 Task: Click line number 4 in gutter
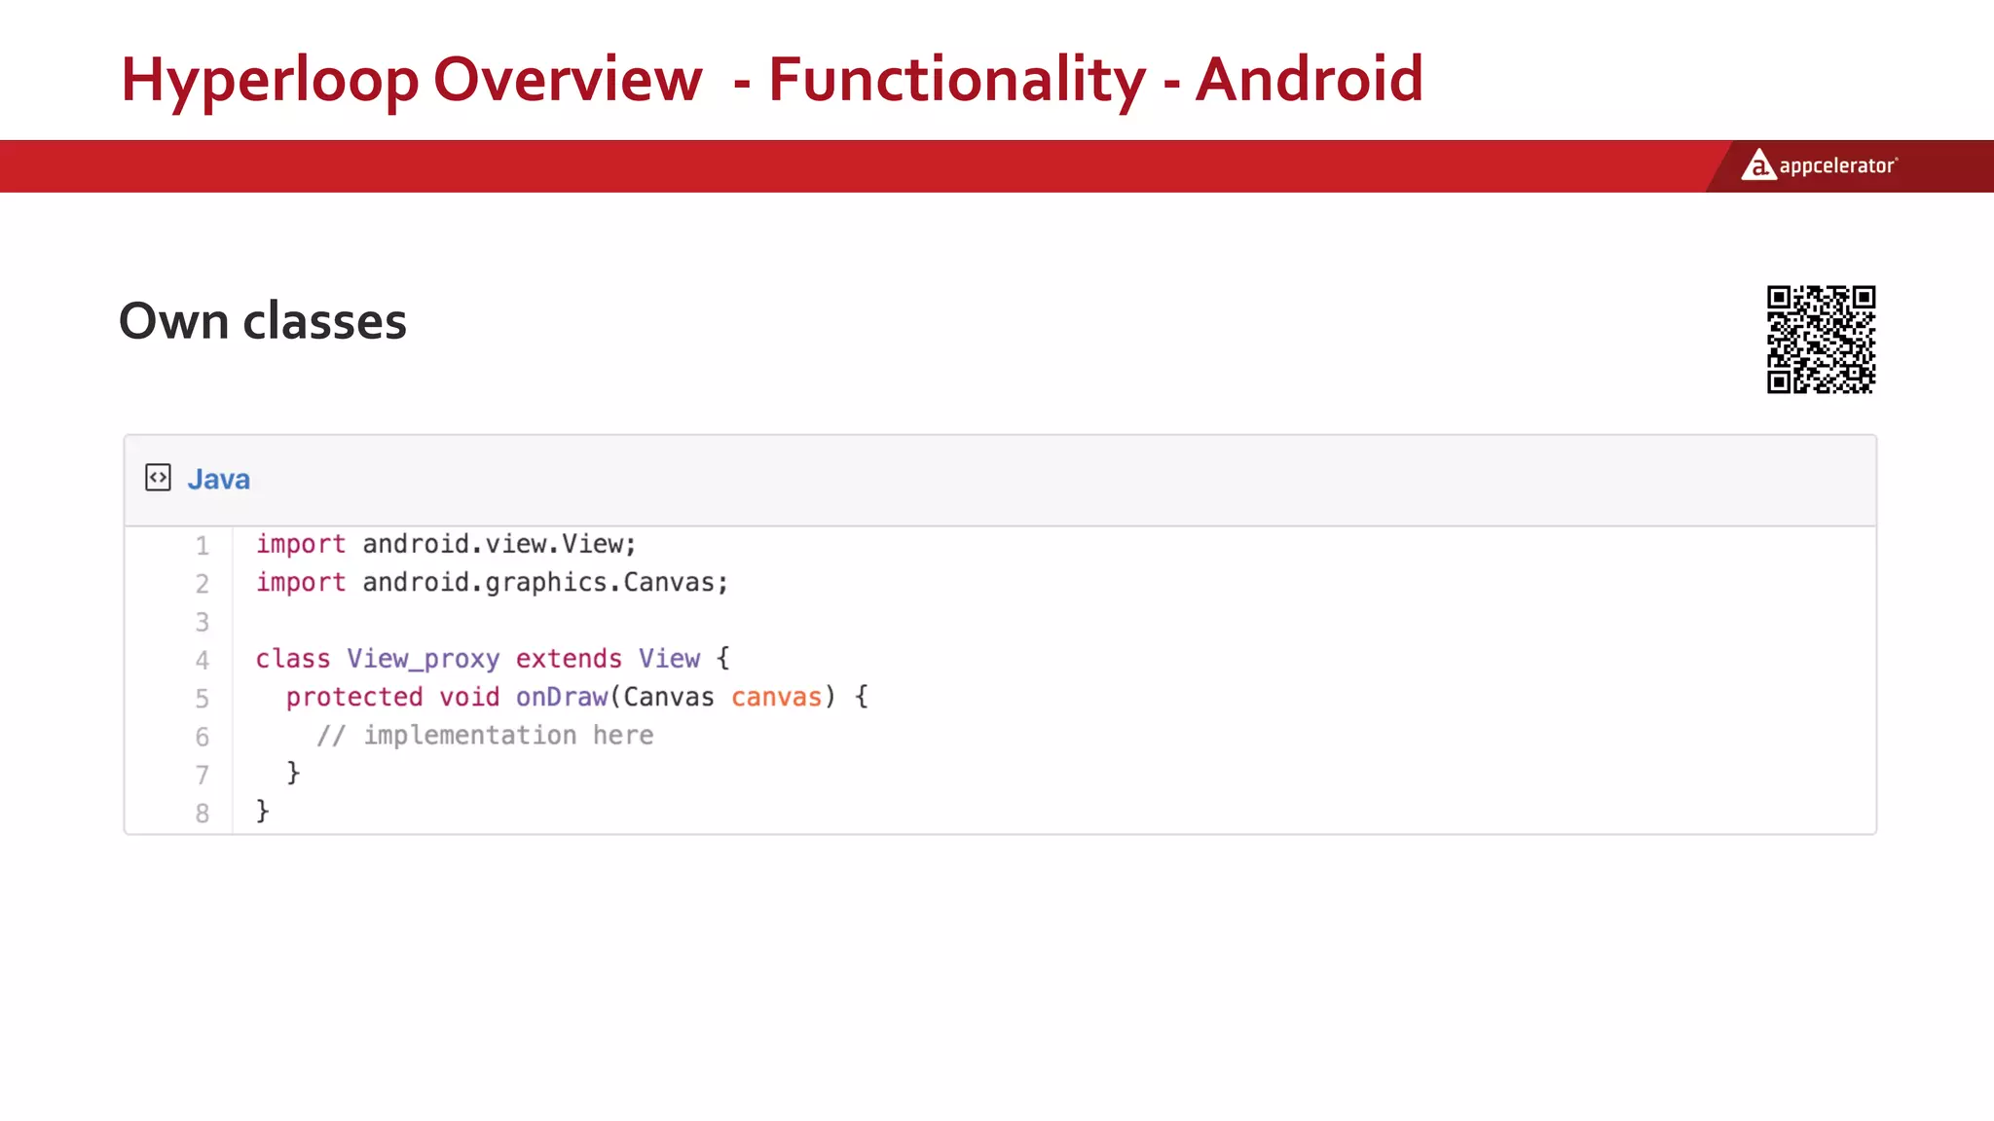tap(202, 661)
